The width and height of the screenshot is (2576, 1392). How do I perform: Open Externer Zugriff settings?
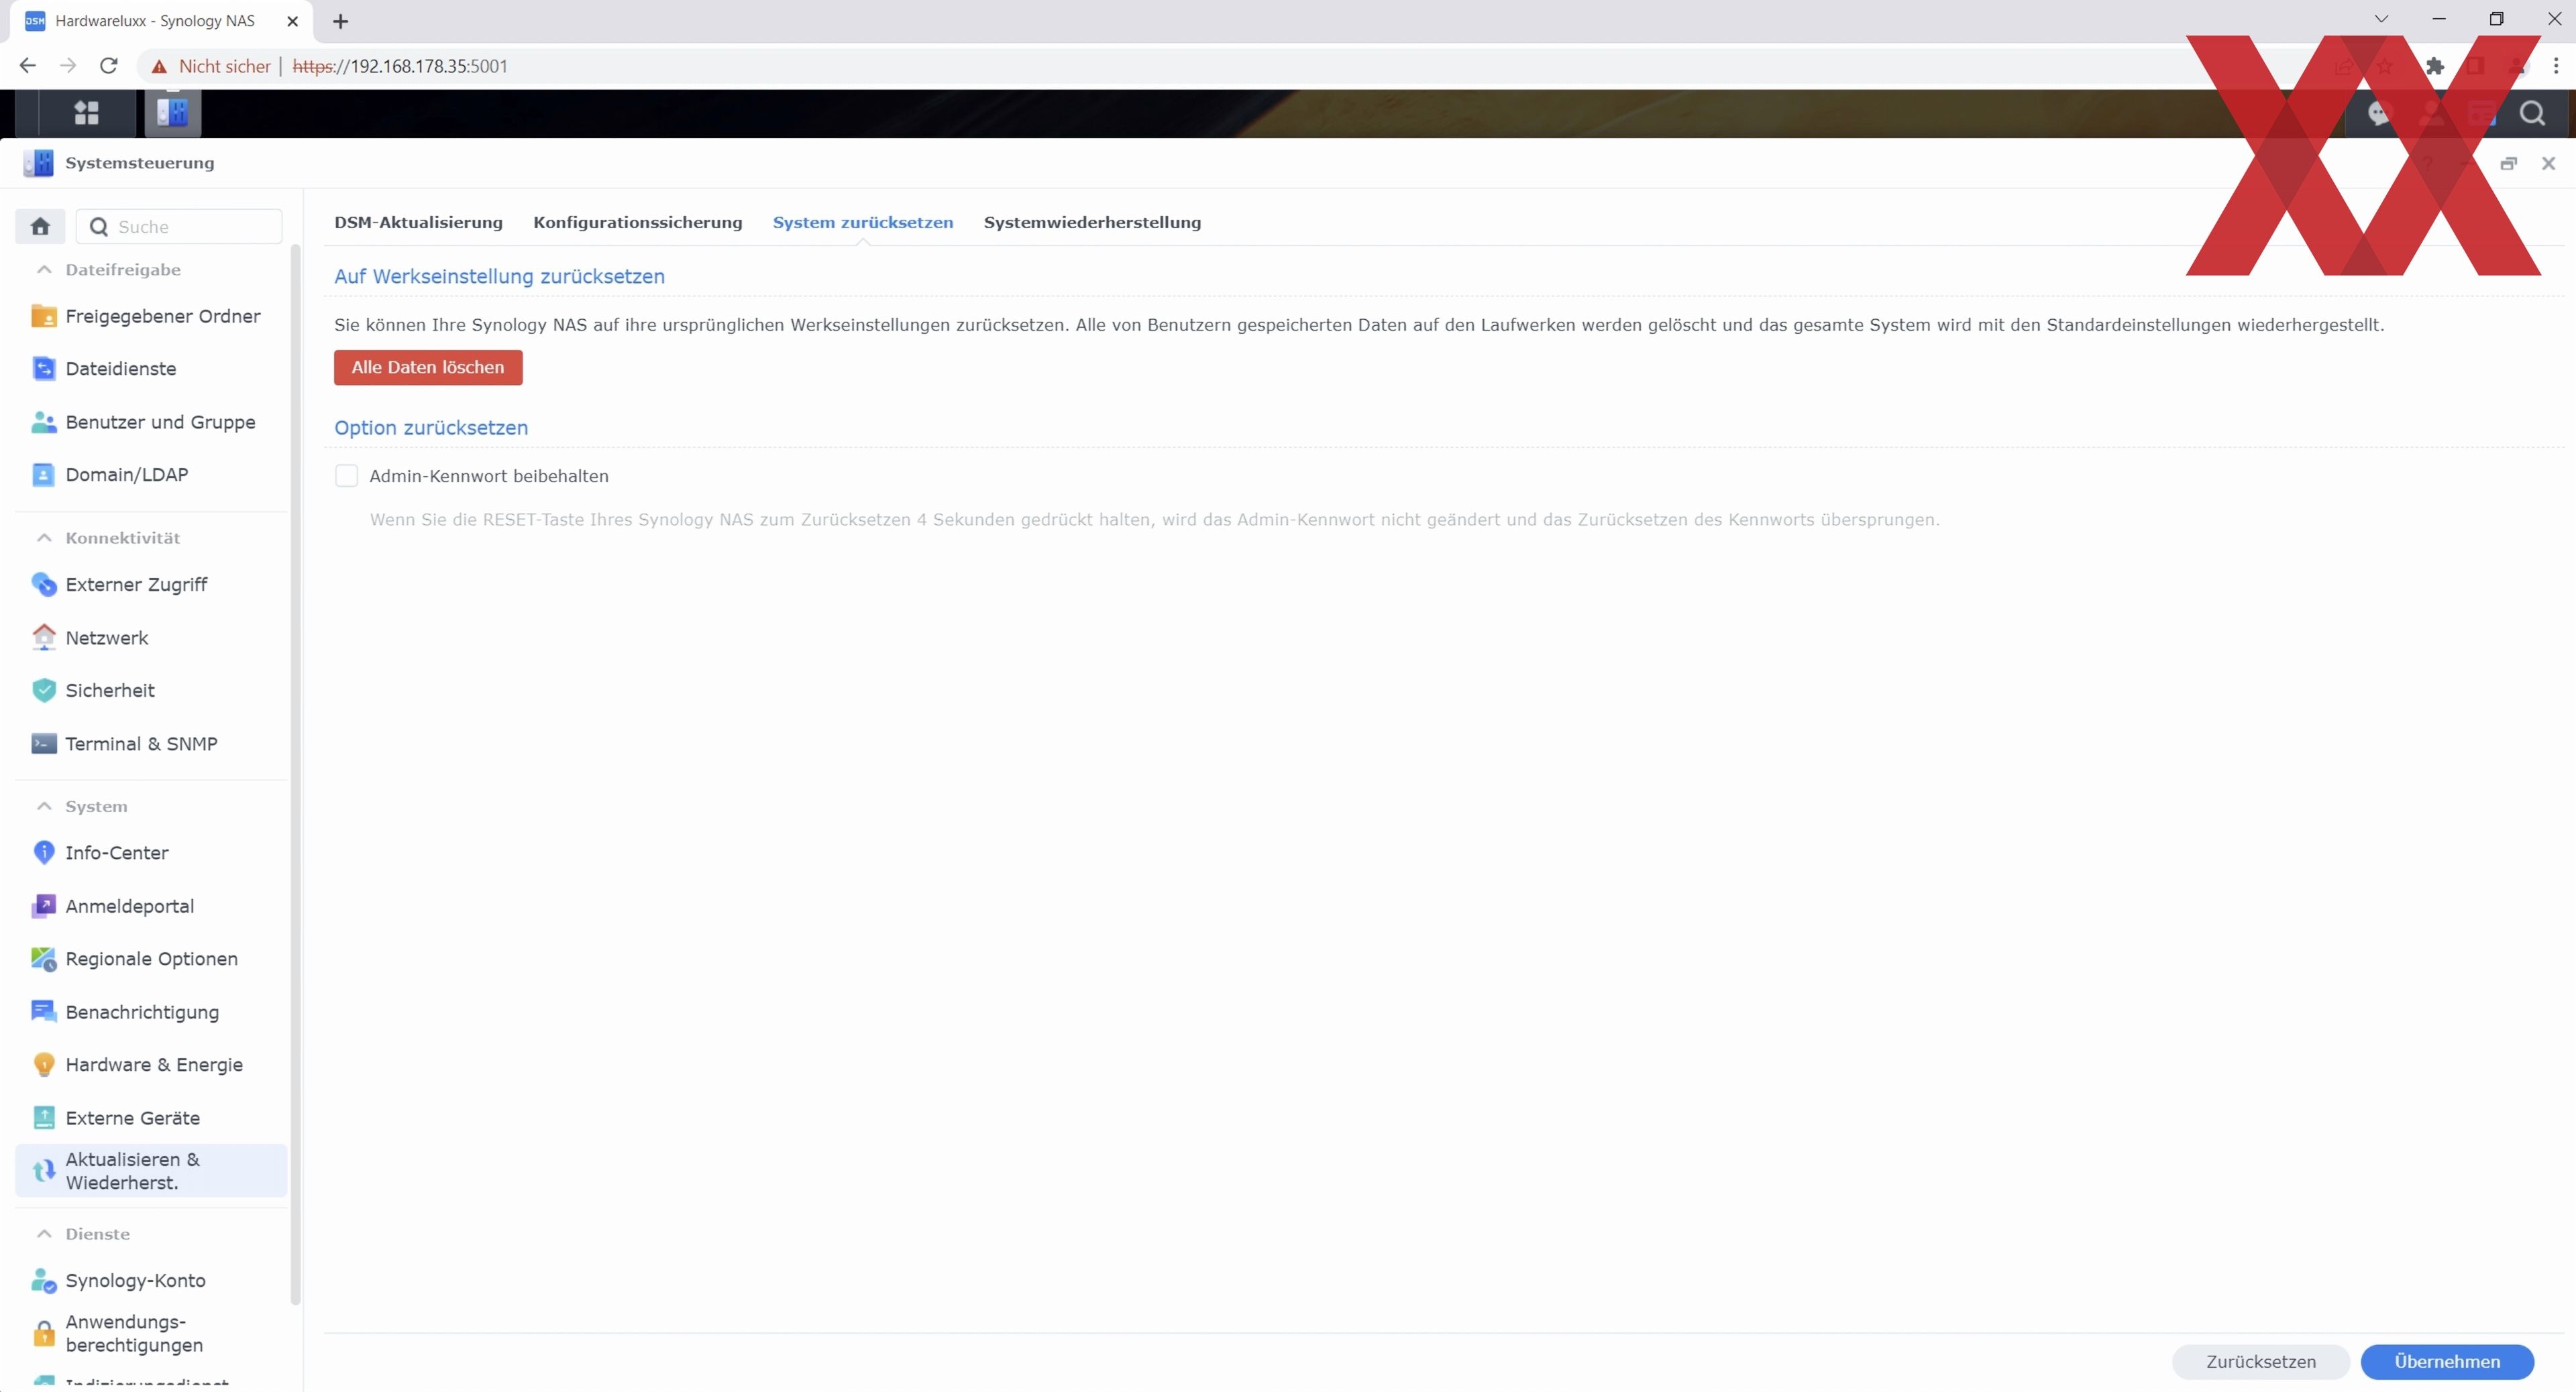[x=151, y=585]
